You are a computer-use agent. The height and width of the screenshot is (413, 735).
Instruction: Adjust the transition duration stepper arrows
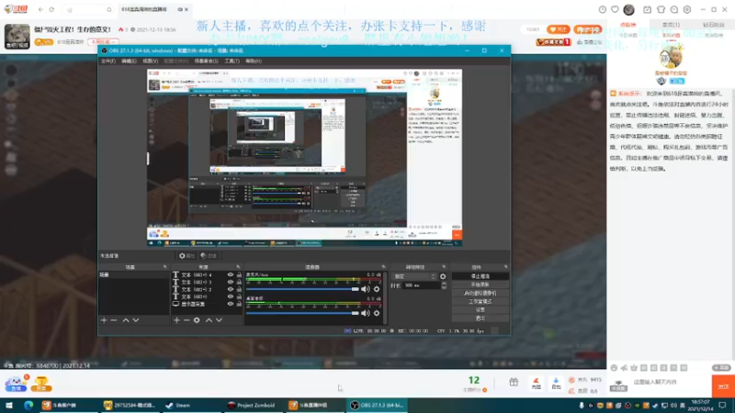point(444,285)
